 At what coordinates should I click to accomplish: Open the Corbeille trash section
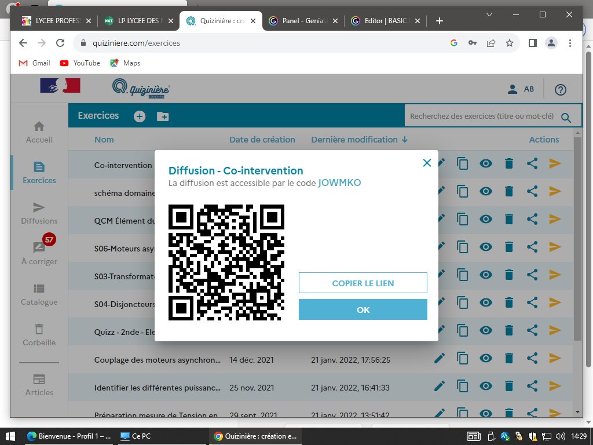coord(39,335)
